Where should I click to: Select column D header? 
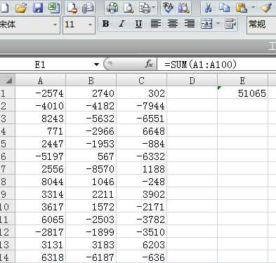tap(192, 81)
